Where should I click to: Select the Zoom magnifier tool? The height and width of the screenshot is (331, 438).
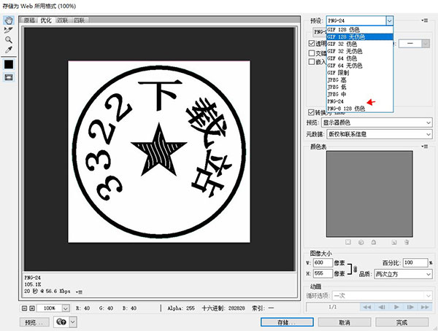9,39
